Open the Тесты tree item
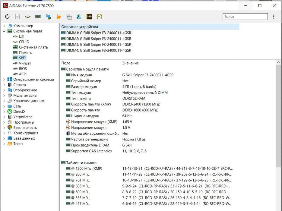Image resolution: width=282 pixels, height=211 pixels. click(x=15, y=144)
